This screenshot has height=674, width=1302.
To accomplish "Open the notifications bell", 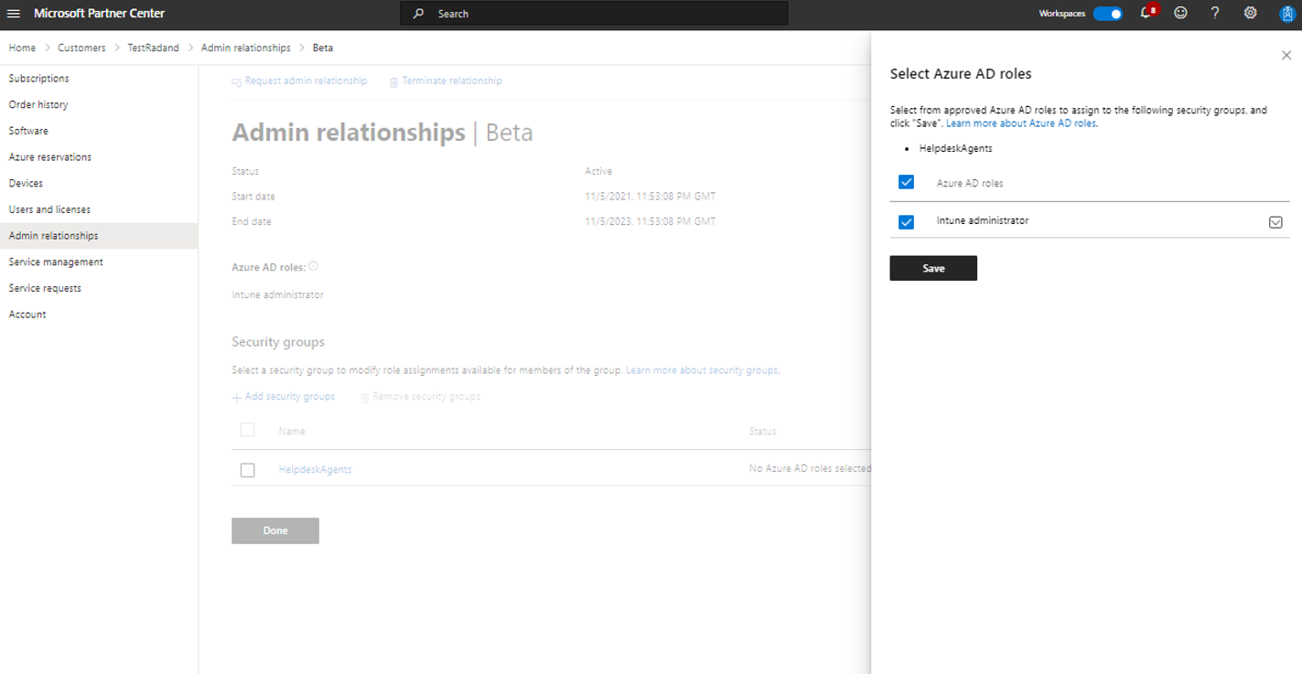I will [x=1146, y=13].
